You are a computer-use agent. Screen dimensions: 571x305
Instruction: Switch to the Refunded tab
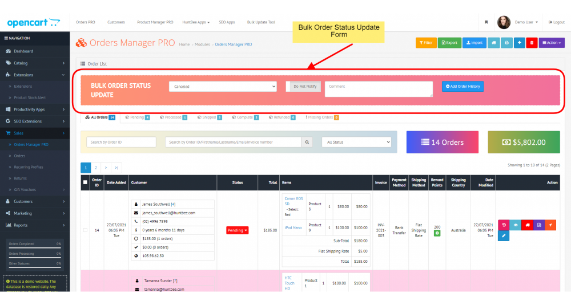coord(282,117)
